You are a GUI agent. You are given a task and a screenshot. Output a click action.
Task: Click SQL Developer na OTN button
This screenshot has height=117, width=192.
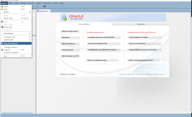coord(70,56)
